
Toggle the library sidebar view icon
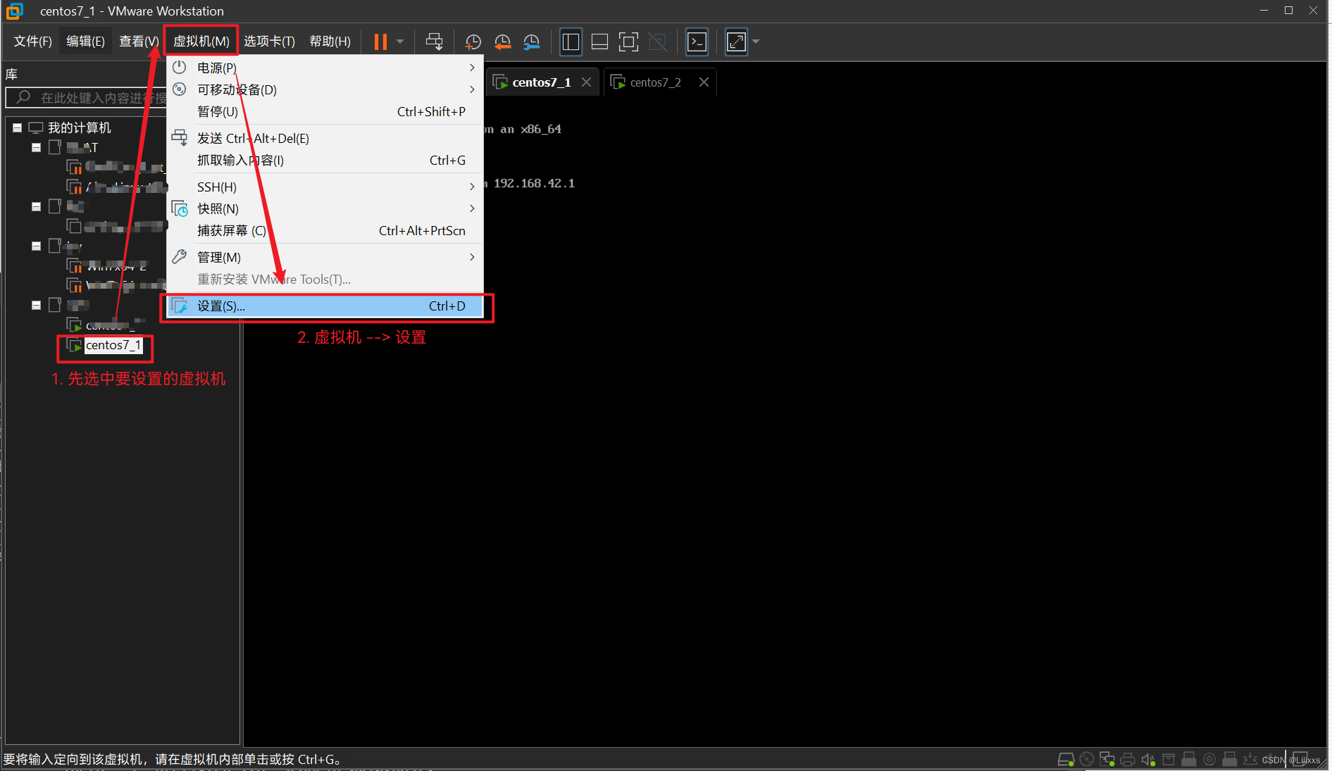(571, 42)
